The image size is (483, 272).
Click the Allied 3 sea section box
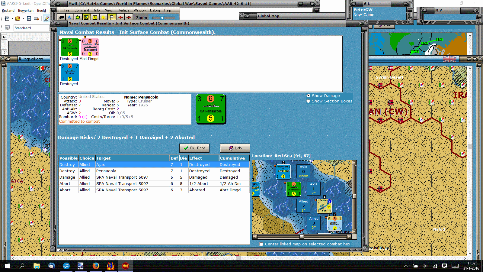click(x=314, y=223)
